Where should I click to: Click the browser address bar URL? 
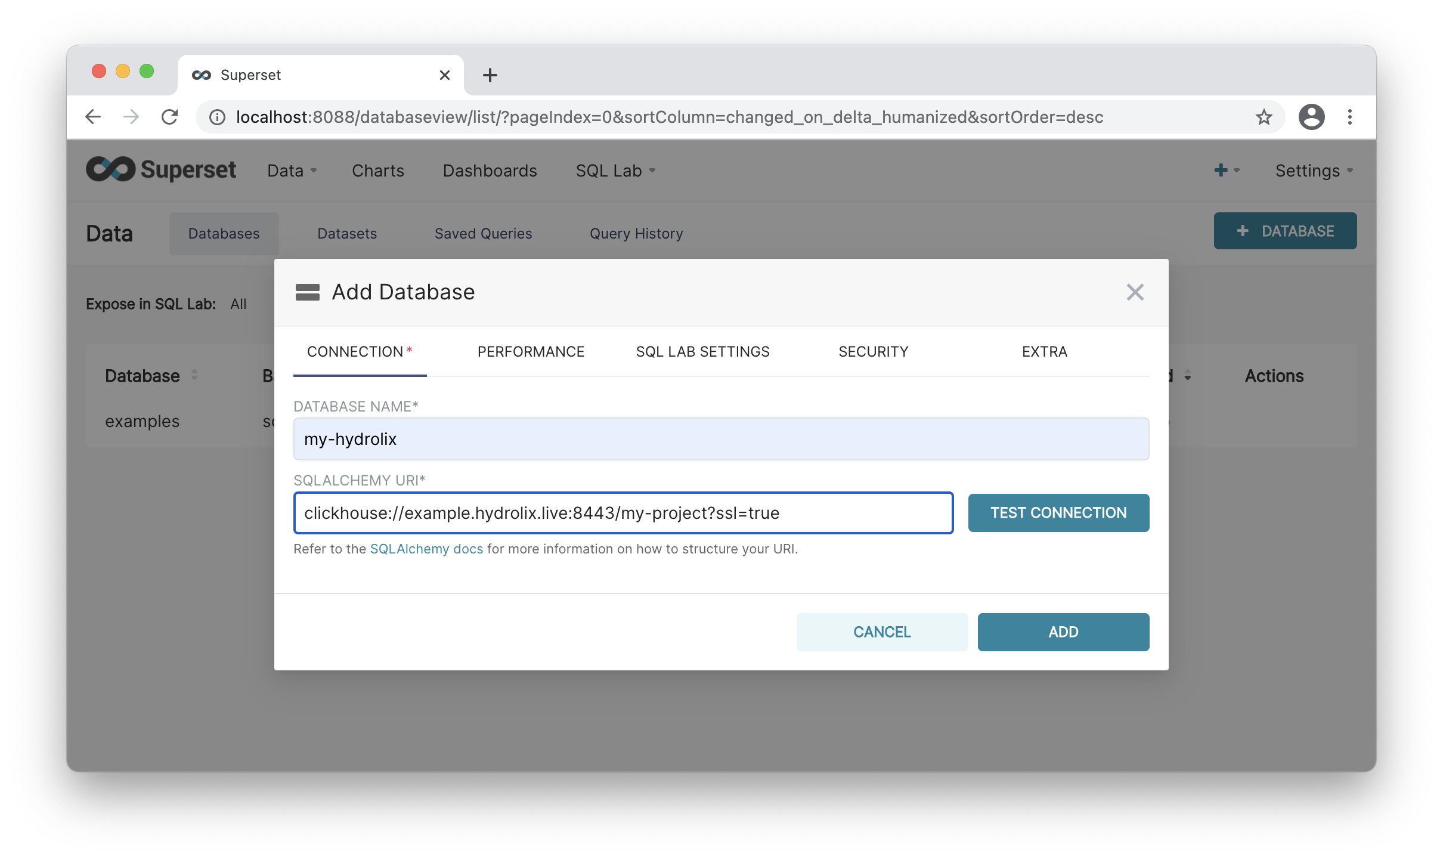[x=669, y=117]
